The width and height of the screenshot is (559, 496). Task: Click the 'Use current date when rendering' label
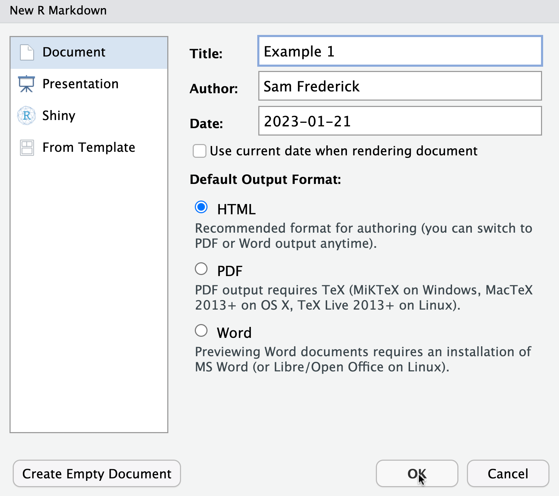point(343,151)
